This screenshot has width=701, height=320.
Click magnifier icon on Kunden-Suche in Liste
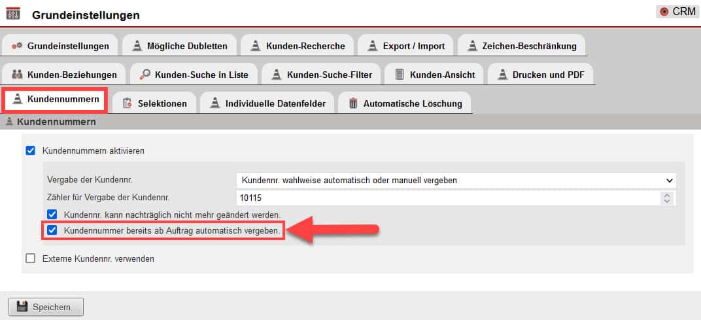click(145, 75)
